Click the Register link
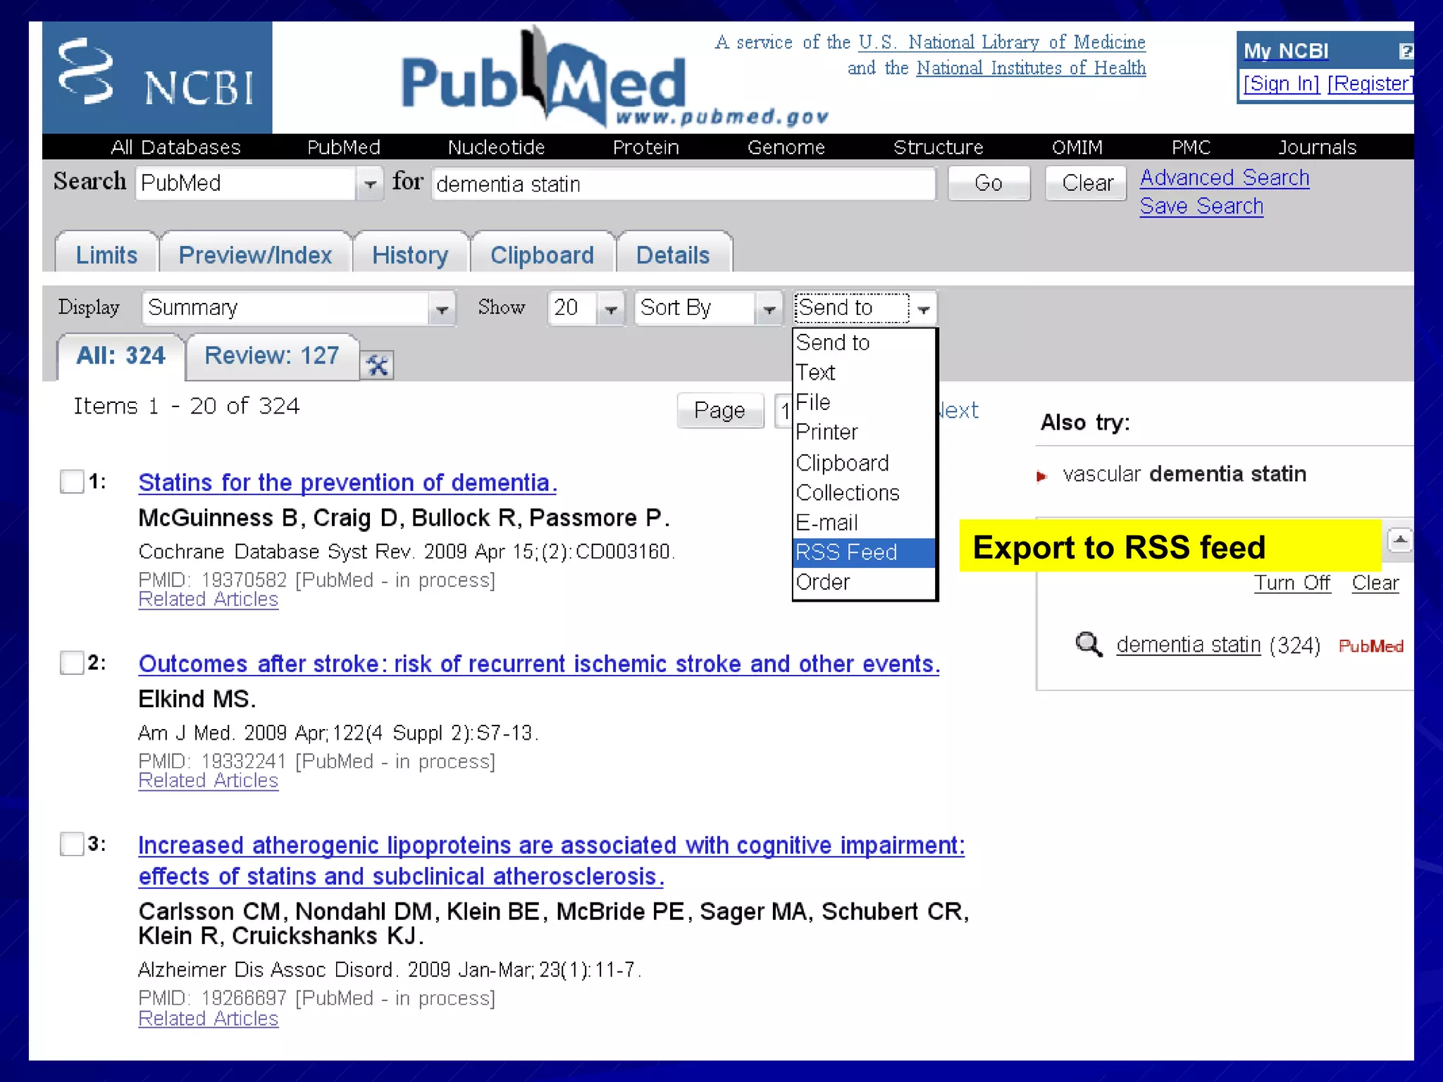 pyautogui.click(x=1370, y=84)
